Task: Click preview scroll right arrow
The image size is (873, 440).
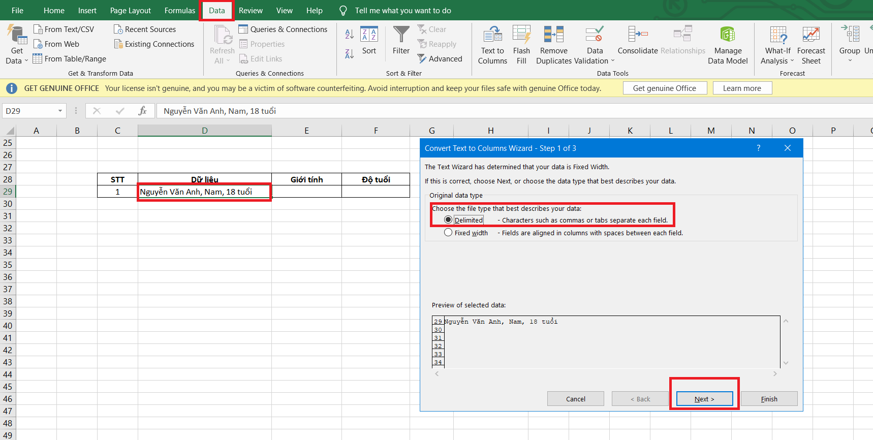Action: click(775, 373)
